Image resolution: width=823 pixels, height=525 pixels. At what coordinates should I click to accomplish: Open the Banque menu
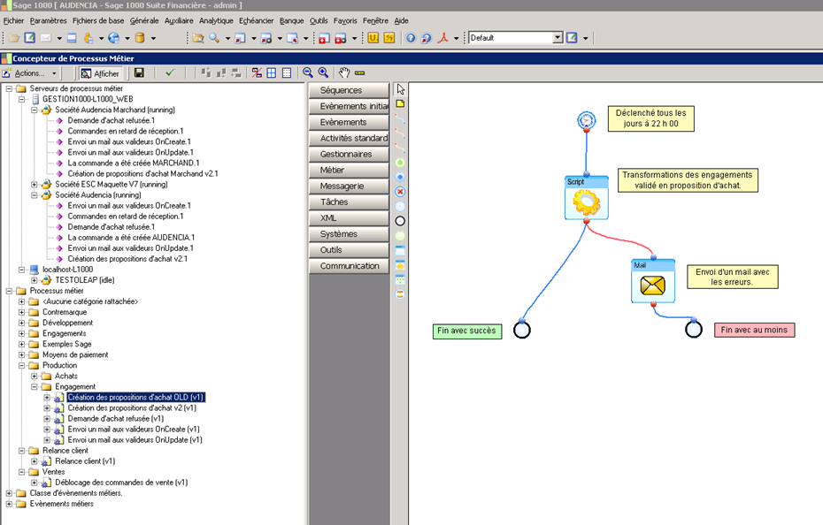point(292,21)
